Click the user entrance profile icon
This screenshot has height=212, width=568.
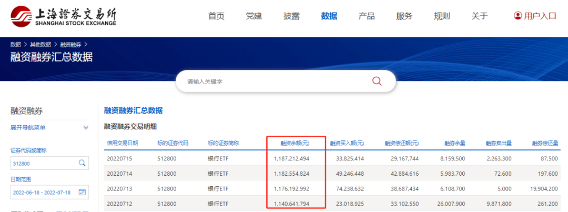[518, 16]
